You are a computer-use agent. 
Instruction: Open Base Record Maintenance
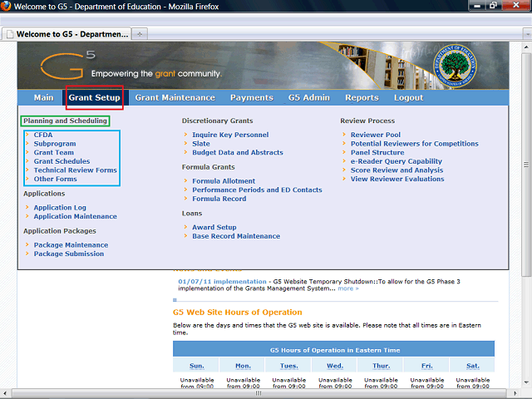(x=236, y=236)
